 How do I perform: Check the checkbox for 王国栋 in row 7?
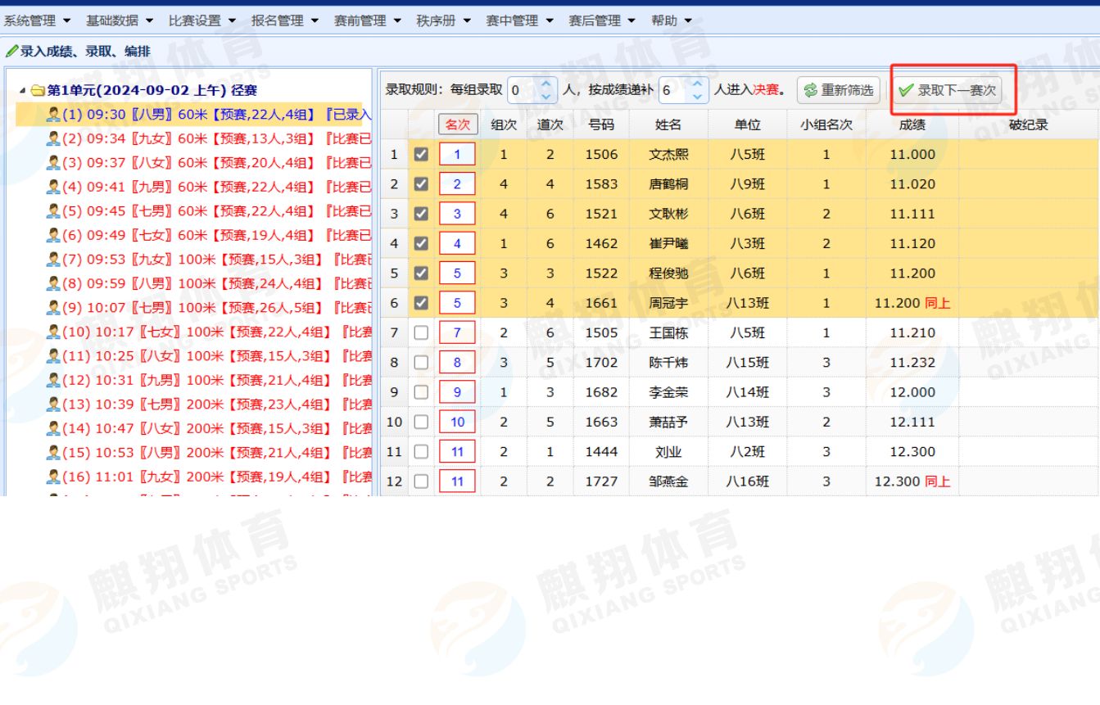(421, 333)
